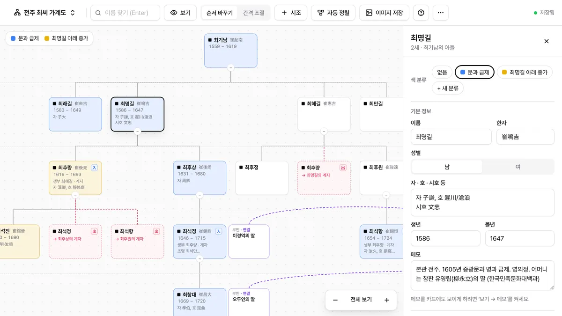Viewport: 562px width, 316px height.
Task: Click the 몰년 field showing 1647
Action: coord(520,238)
